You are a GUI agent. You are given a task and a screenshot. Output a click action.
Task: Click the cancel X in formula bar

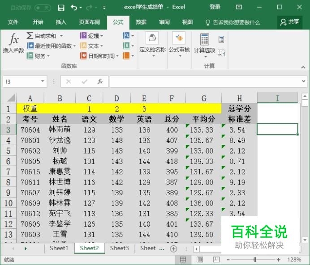click(x=69, y=81)
